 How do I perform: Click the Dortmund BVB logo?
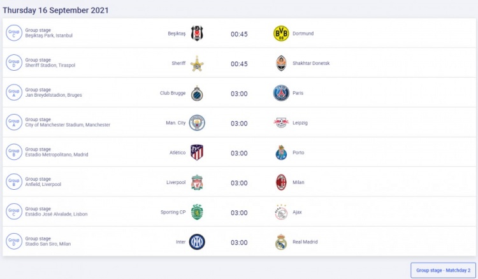[x=281, y=34]
